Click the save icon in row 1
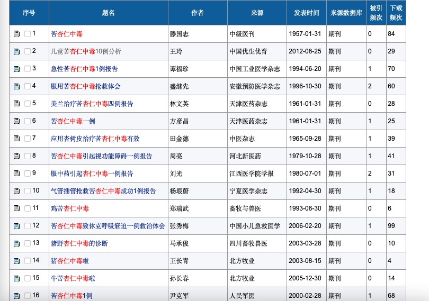The height and width of the screenshot is (301, 429). click(17, 34)
